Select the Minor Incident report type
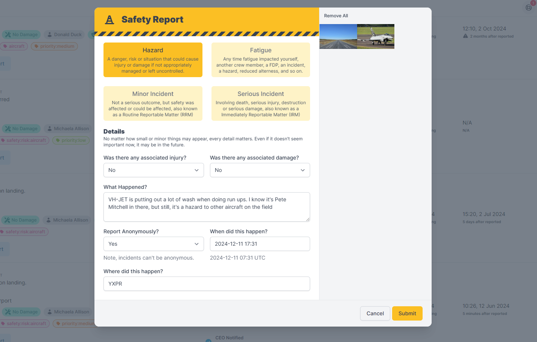The width and height of the screenshot is (537, 342). 153,103
